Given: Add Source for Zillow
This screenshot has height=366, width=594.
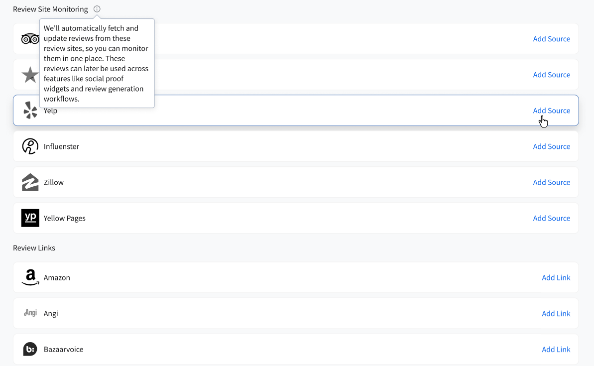Looking at the screenshot, I should [x=551, y=182].
